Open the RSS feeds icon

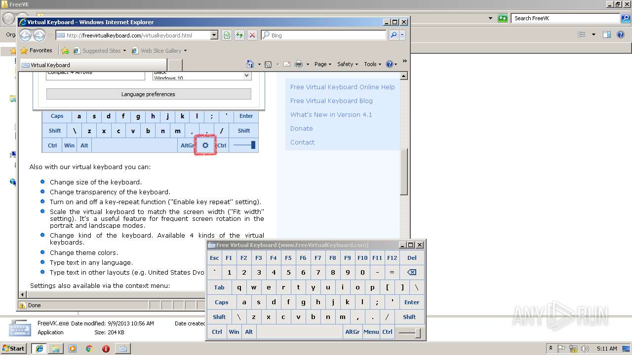(x=268, y=64)
